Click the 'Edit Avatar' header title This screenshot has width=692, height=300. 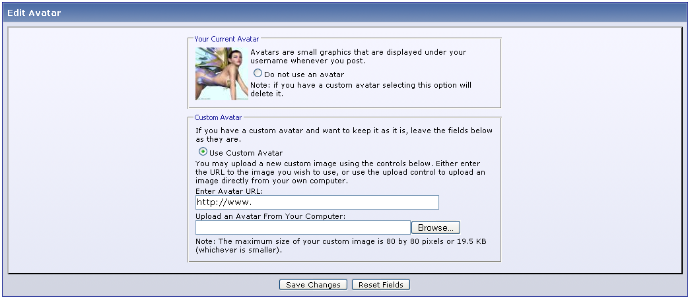click(x=34, y=13)
